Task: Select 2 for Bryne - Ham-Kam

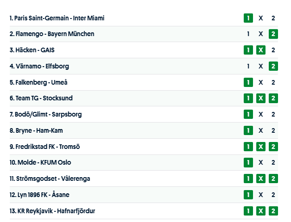Action: (x=273, y=130)
